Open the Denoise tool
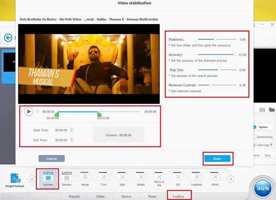This screenshot has height=200, width=276. point(66,177)
